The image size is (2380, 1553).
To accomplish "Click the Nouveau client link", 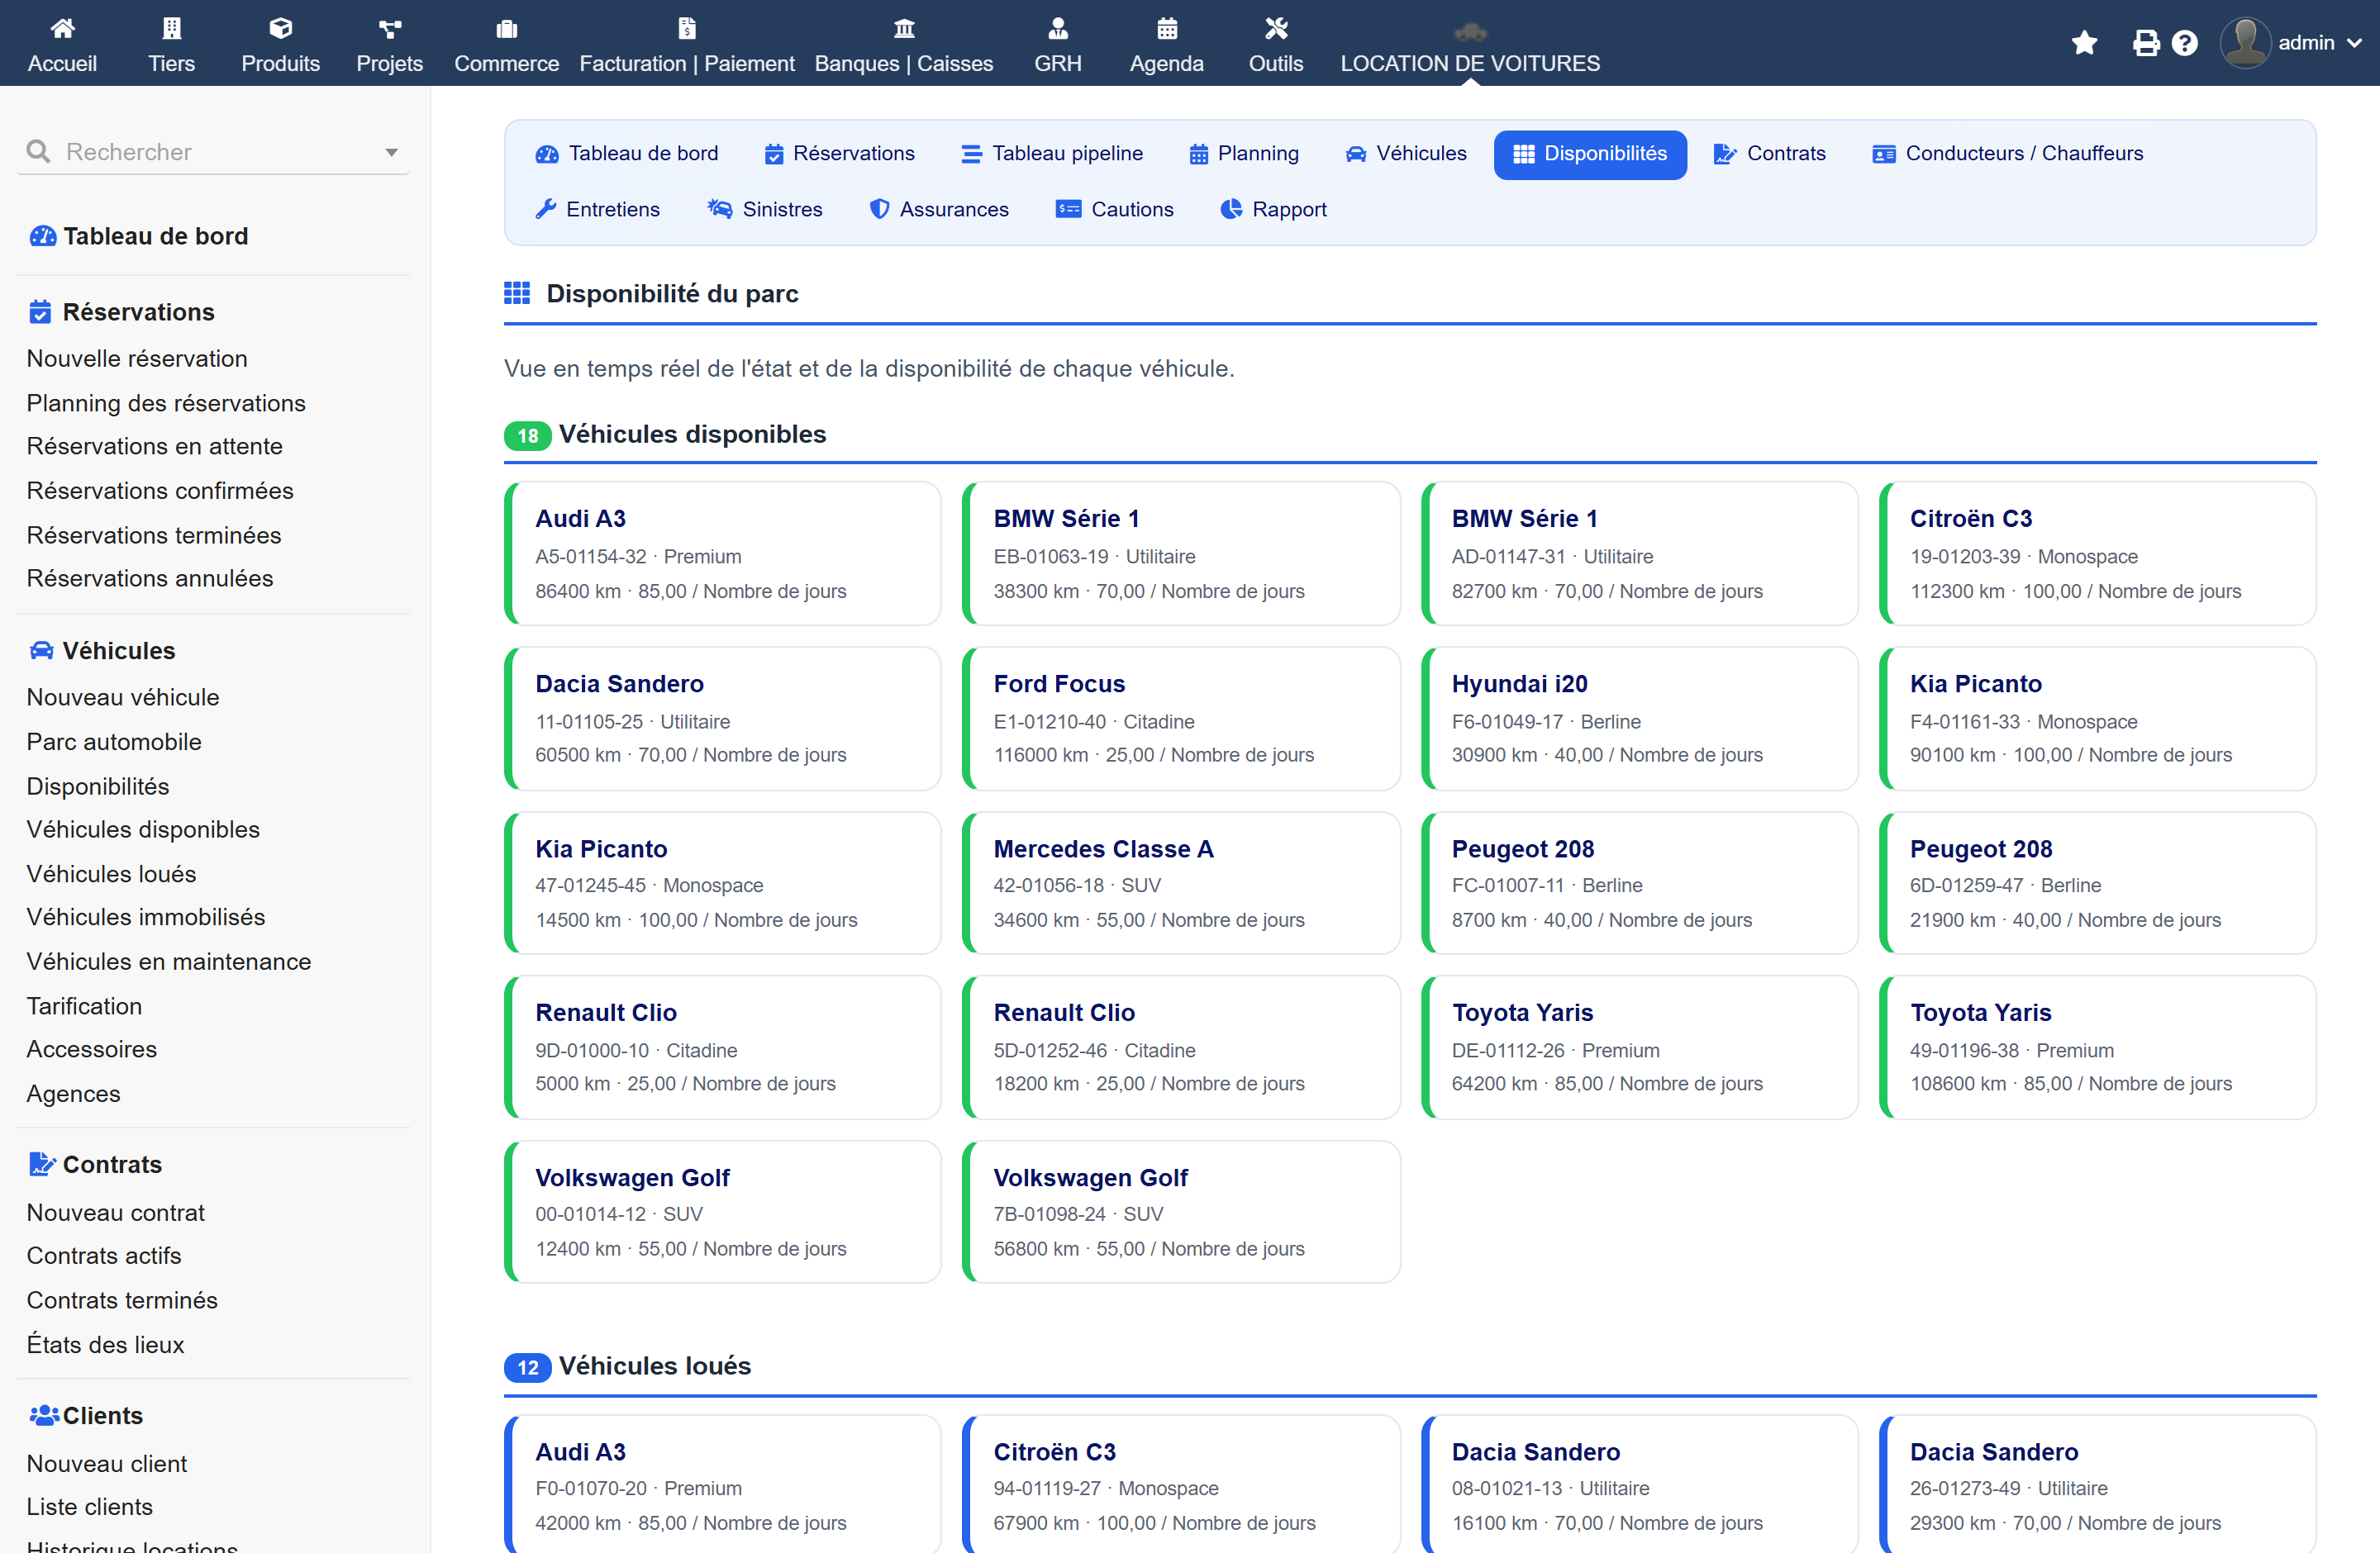I will (107, 1463).
